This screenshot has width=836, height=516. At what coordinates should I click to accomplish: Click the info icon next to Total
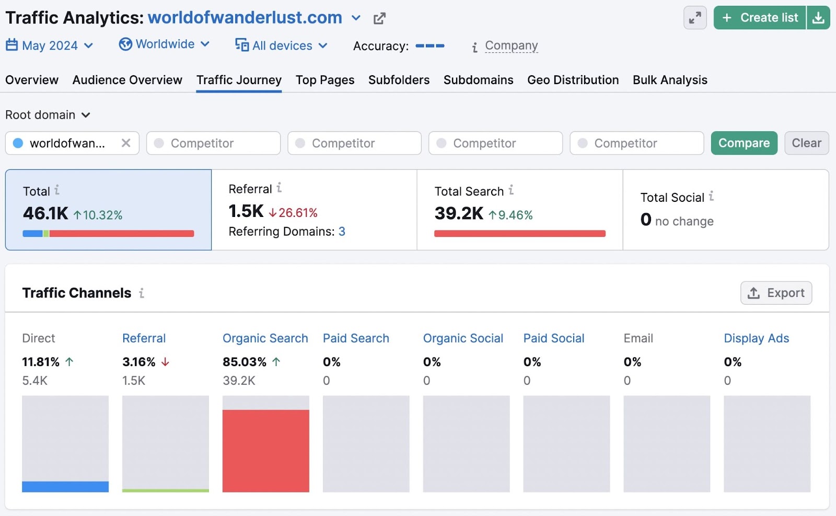pos(57,190)
